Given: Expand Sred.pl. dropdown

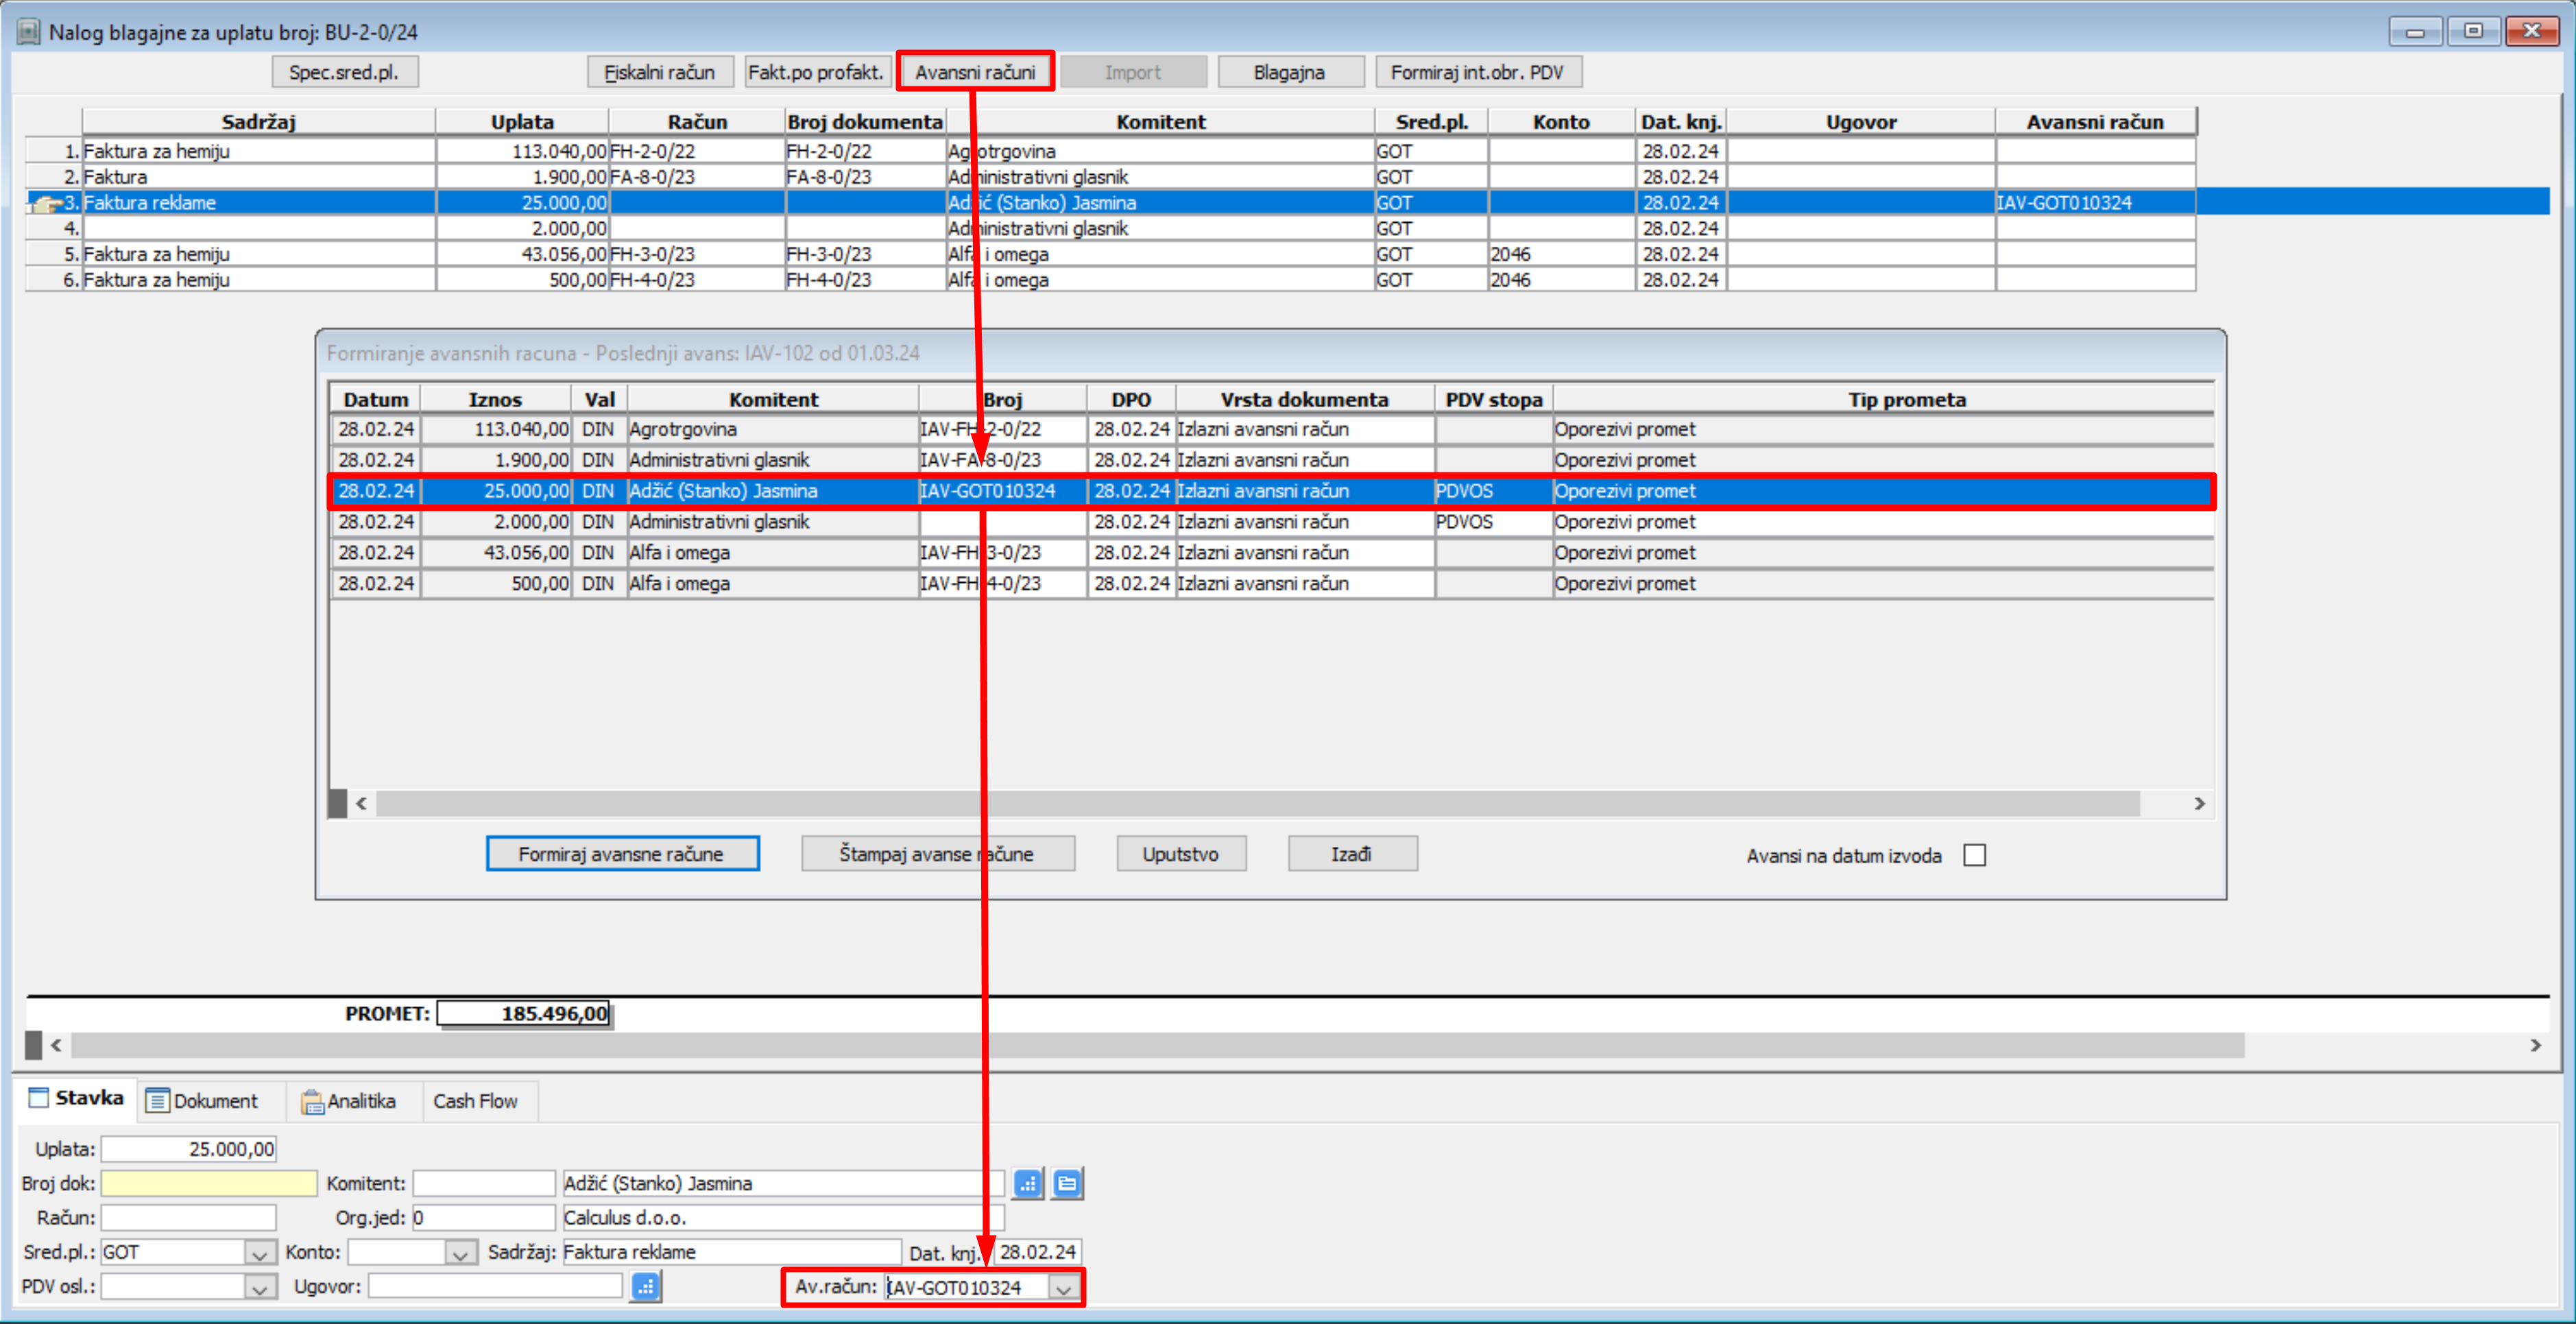Looking at the screenshot, I should (259, 1253).
